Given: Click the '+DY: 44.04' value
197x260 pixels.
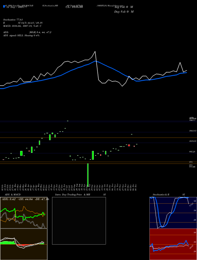Looking at the screenshot, I should (25, 199).
